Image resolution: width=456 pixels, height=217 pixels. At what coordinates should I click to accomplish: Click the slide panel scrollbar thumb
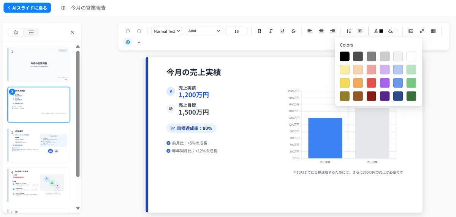78,114
